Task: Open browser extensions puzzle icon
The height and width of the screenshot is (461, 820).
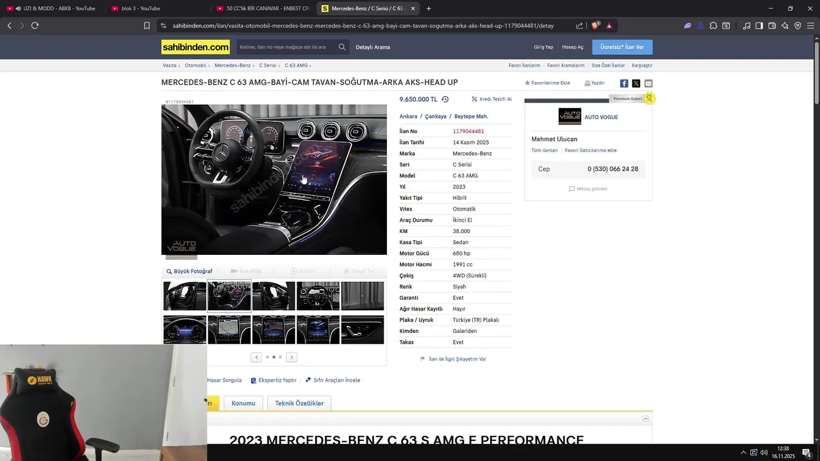Action: coord(713,26)
